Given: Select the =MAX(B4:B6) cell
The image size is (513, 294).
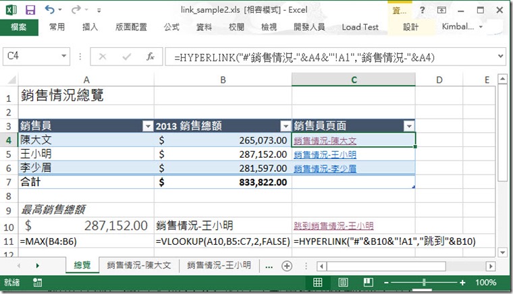Looking at the screenshot, I should pyautogui.click(x=86, y=241).
